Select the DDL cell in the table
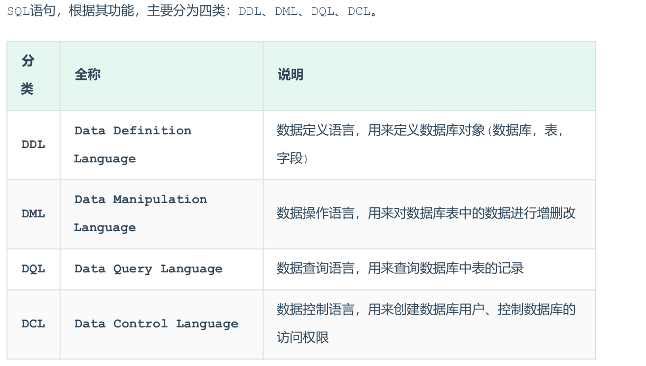Image resolution: width=646 pixels, height=366 pixels. (33, 145)
